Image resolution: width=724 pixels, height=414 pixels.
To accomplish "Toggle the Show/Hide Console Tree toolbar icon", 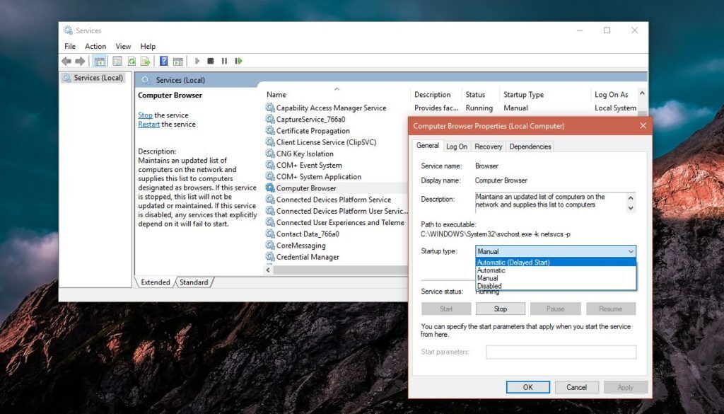I will tap(99, 61).
